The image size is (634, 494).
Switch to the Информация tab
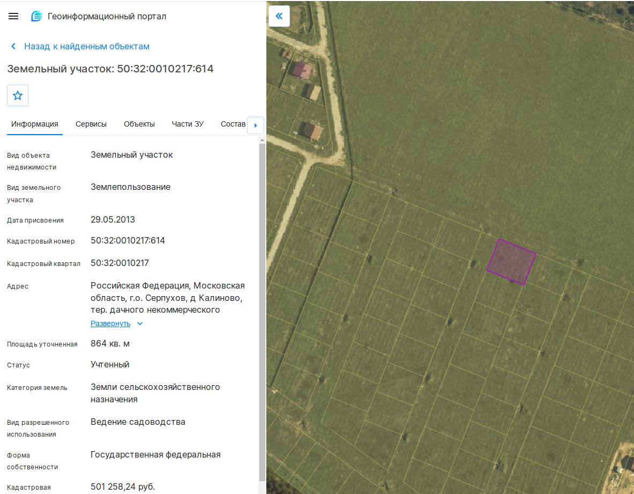35,124
